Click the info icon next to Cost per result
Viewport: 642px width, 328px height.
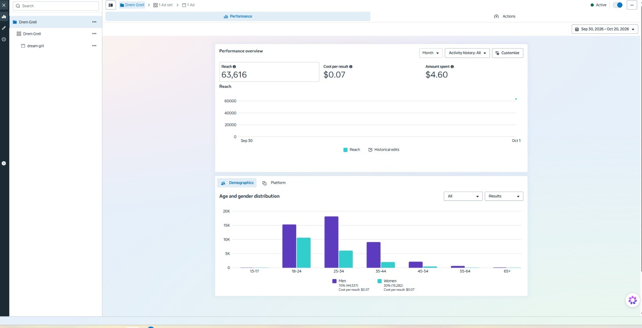pyautogui.click(x=351, y=67)
